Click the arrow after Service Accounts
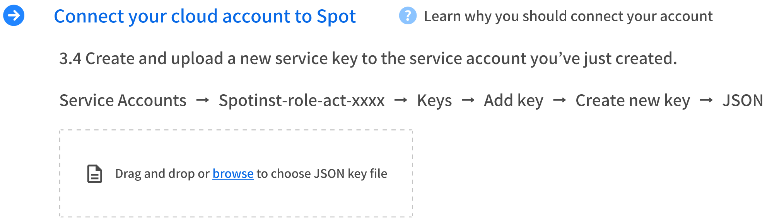Image resolution: width=772 pixels, height=224 pixels. tap(203, 100)
